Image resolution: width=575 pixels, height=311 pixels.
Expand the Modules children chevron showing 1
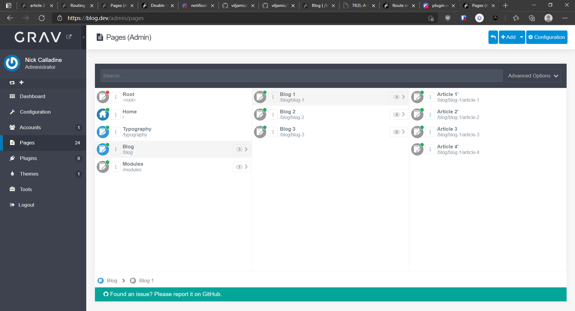pos(242,167)
